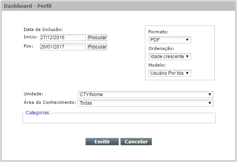The width and height of the screenshot is (237, 162).
Task: Click the Modelo: text label
Action: [x=157, y=65]
